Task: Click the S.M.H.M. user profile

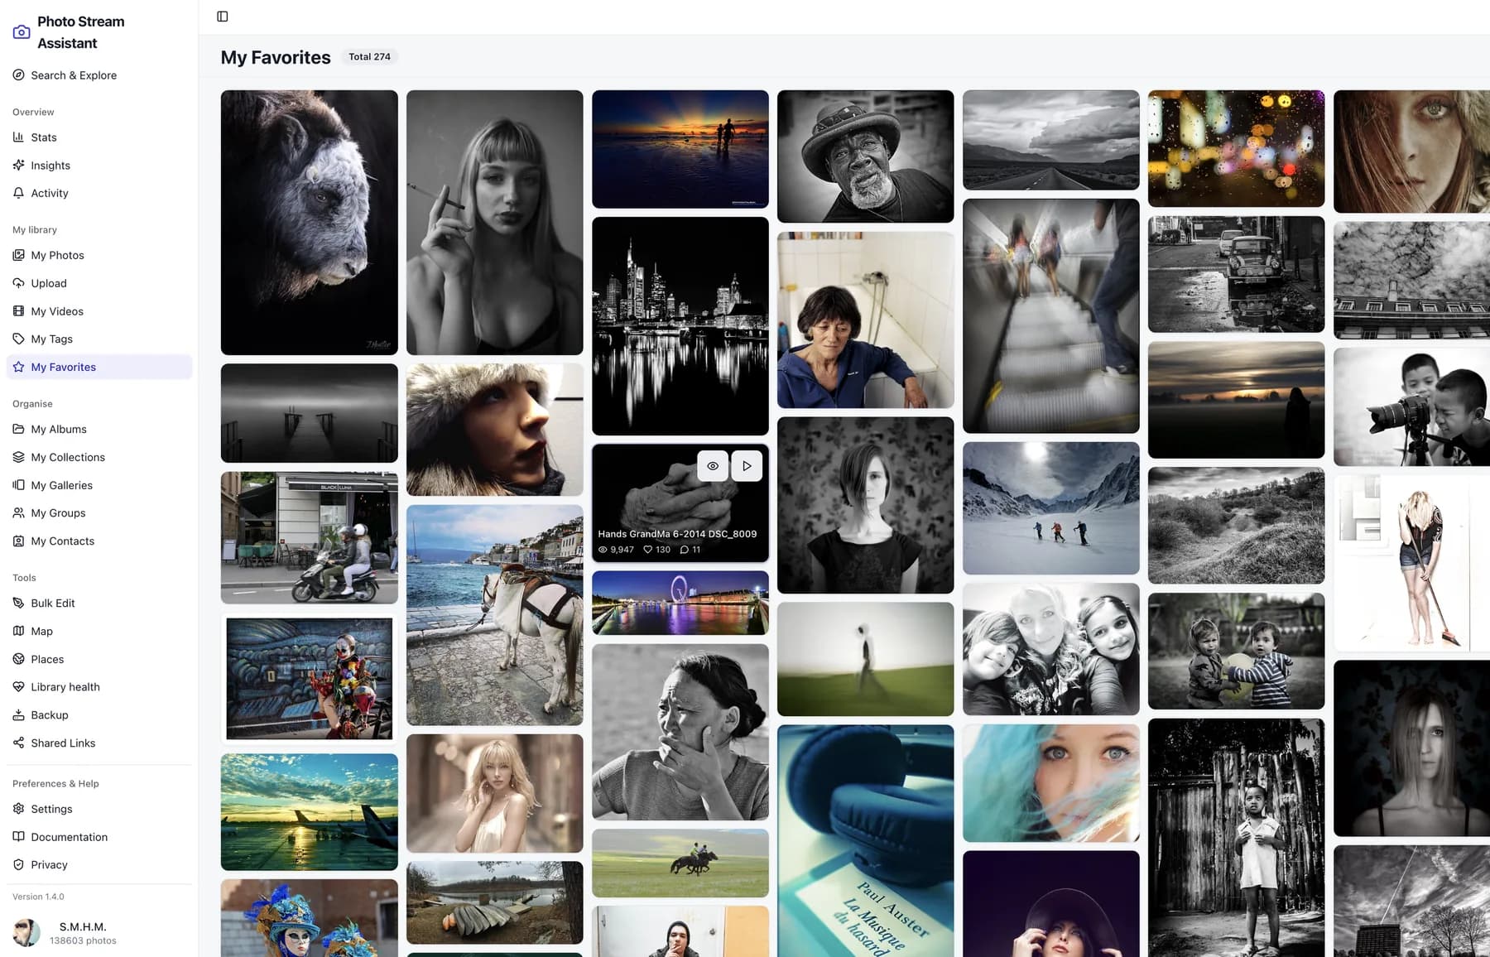Action: tap(99, 933)
